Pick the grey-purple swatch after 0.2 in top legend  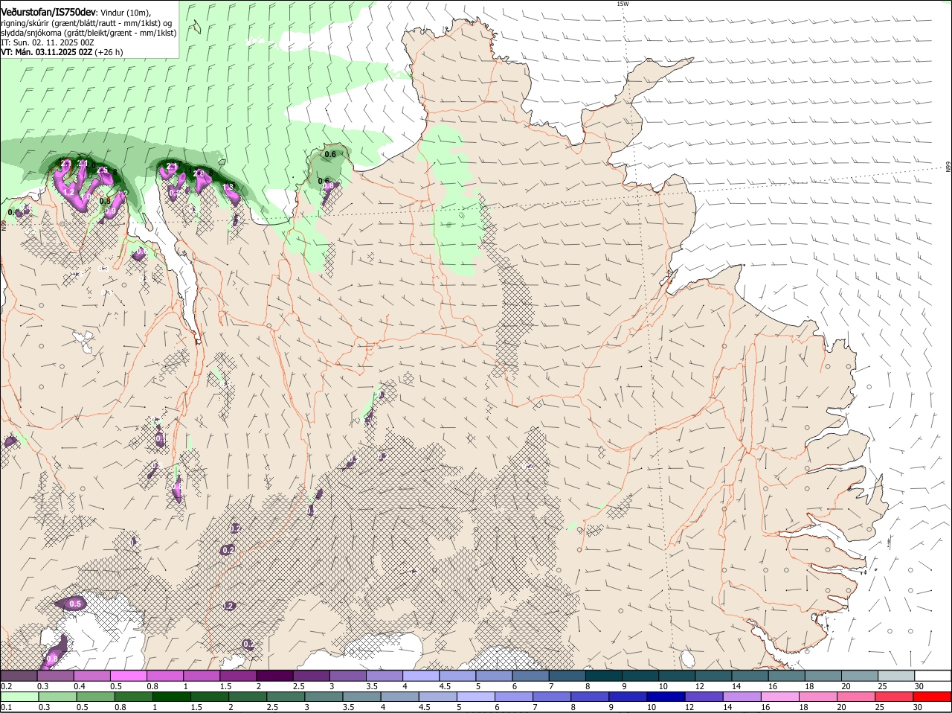coord(19,676)
